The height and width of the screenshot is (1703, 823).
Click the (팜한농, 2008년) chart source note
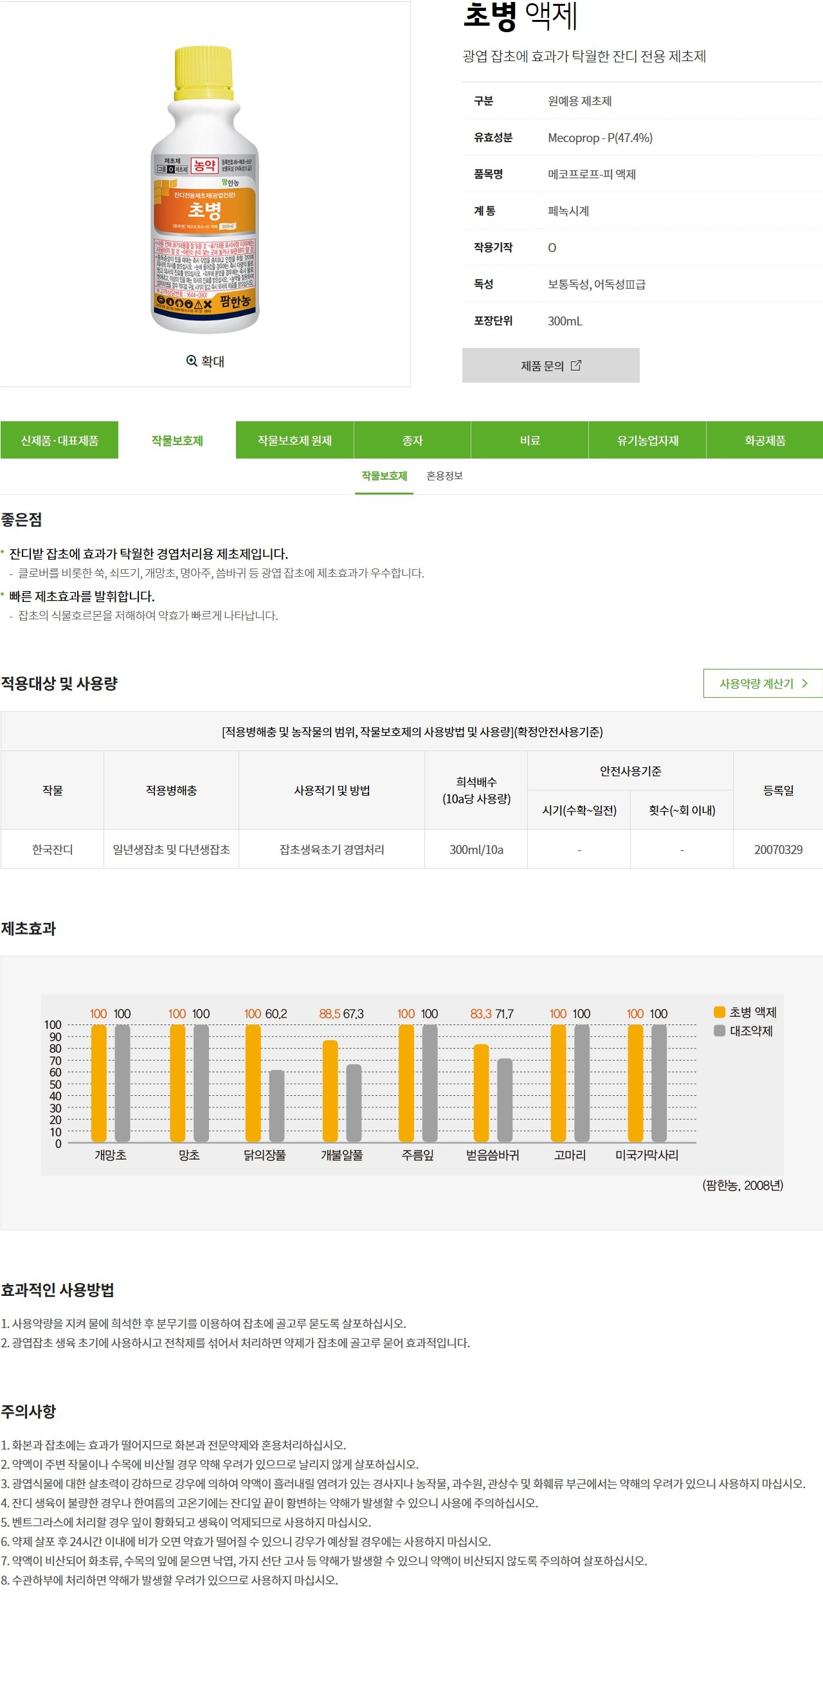tap(743, 1185)
